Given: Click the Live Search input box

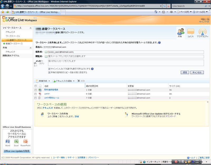Looking at the screenshot, I should [x=188, y=6].
